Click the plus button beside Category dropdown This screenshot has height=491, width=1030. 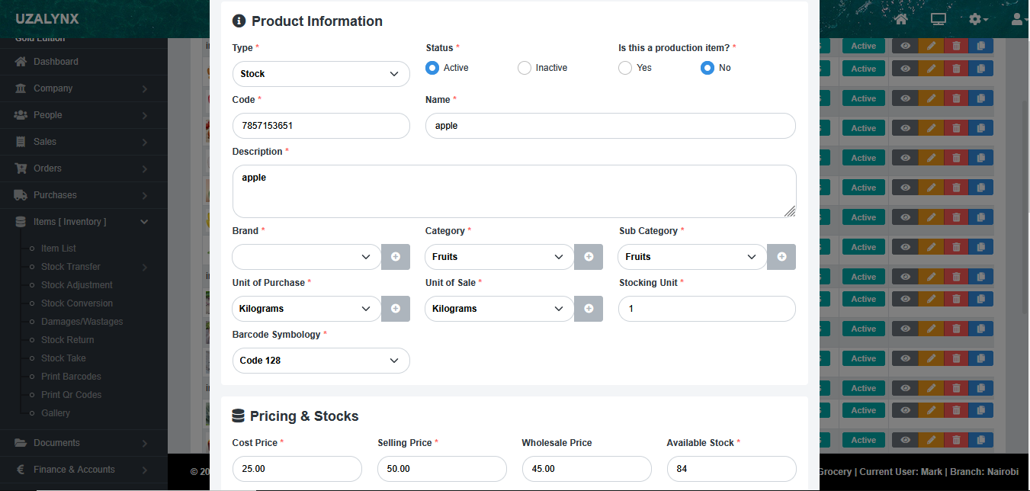click(x=589, y=257)
